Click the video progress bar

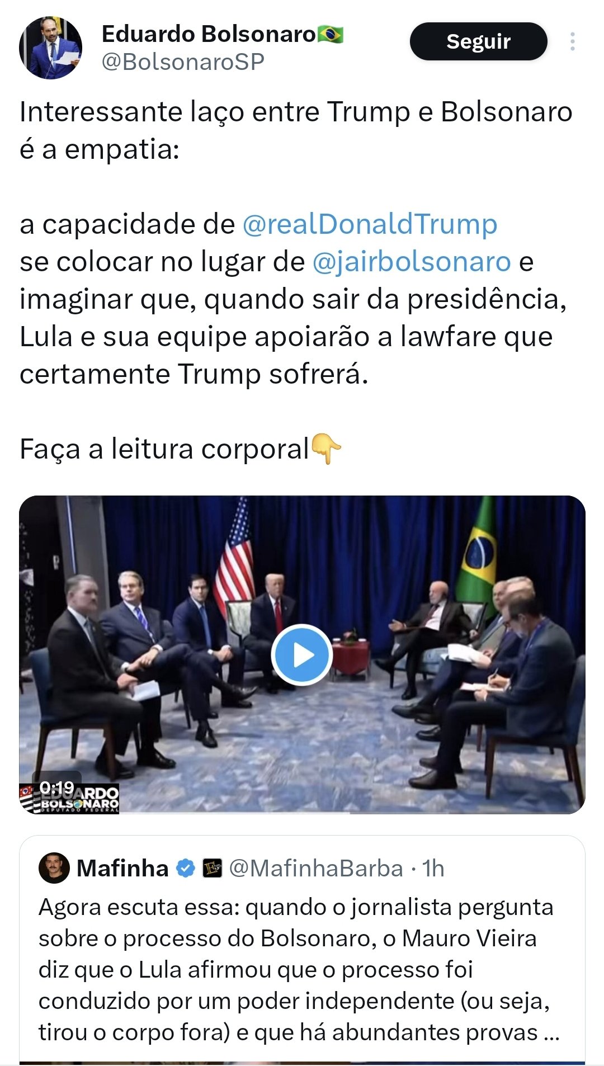[x=302, y=812]
